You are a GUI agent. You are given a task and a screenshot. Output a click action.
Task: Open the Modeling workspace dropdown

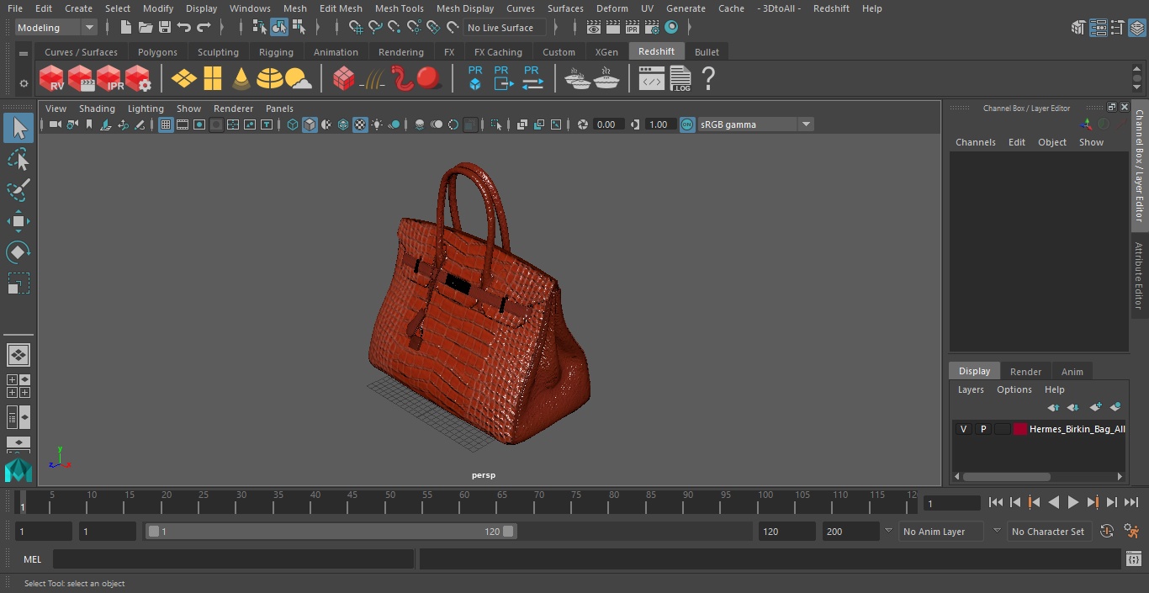(56, 28)
